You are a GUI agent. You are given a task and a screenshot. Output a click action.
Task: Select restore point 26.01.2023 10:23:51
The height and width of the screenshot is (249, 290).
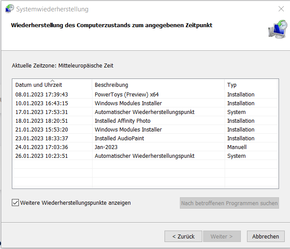pos(145,156)
